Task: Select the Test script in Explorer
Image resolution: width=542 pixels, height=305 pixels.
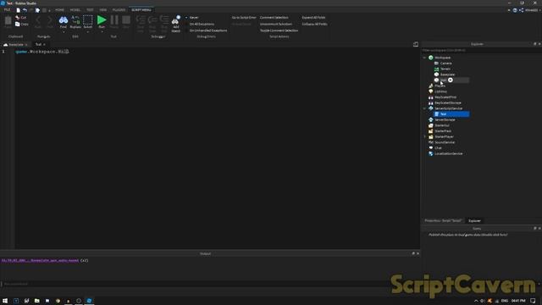Action: (451, 114)
